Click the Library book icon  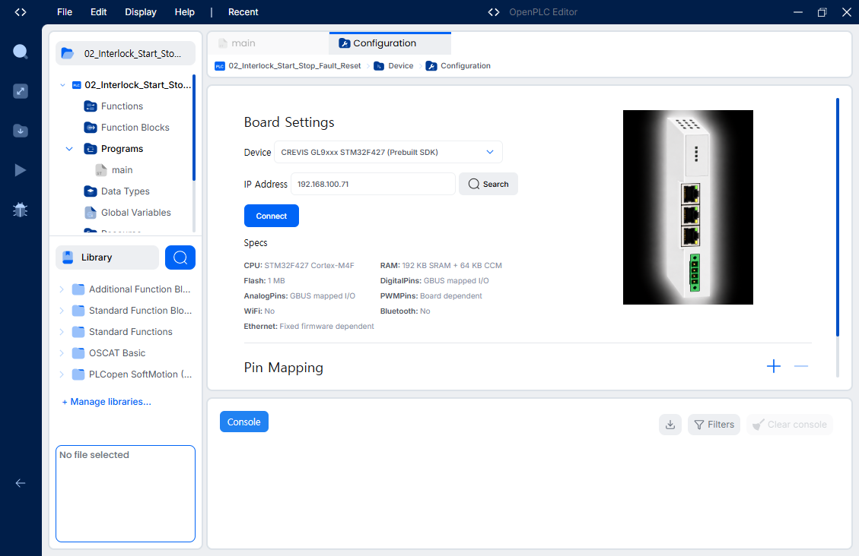68,257
